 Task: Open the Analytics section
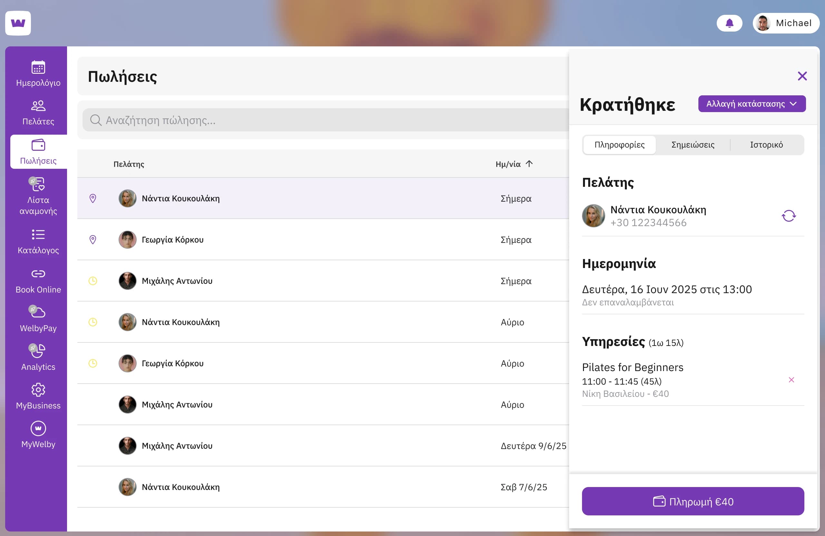[x=38, y=358]
